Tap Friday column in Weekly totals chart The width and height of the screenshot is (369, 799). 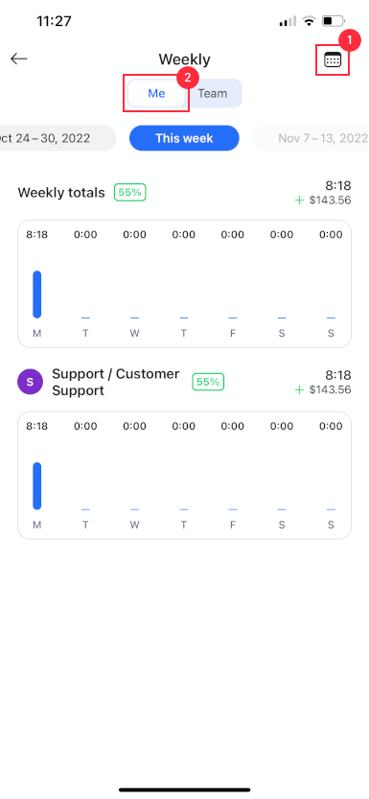(233, 284)
